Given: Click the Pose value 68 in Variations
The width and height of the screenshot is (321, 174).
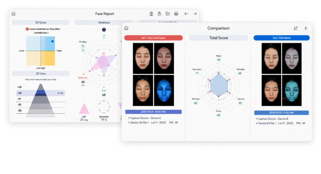Looking at the screenshot, I should pos(104,95).
